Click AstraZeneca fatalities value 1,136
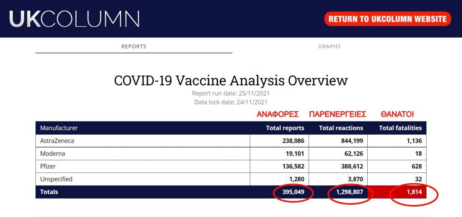The height and width of the screenshot is (217, 462). pos(415,141)
